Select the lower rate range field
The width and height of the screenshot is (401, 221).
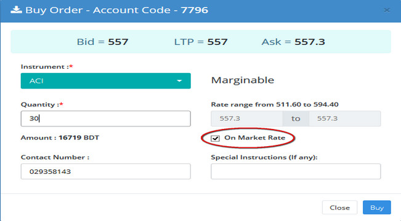pyautogui.click(x=246, y=118)
